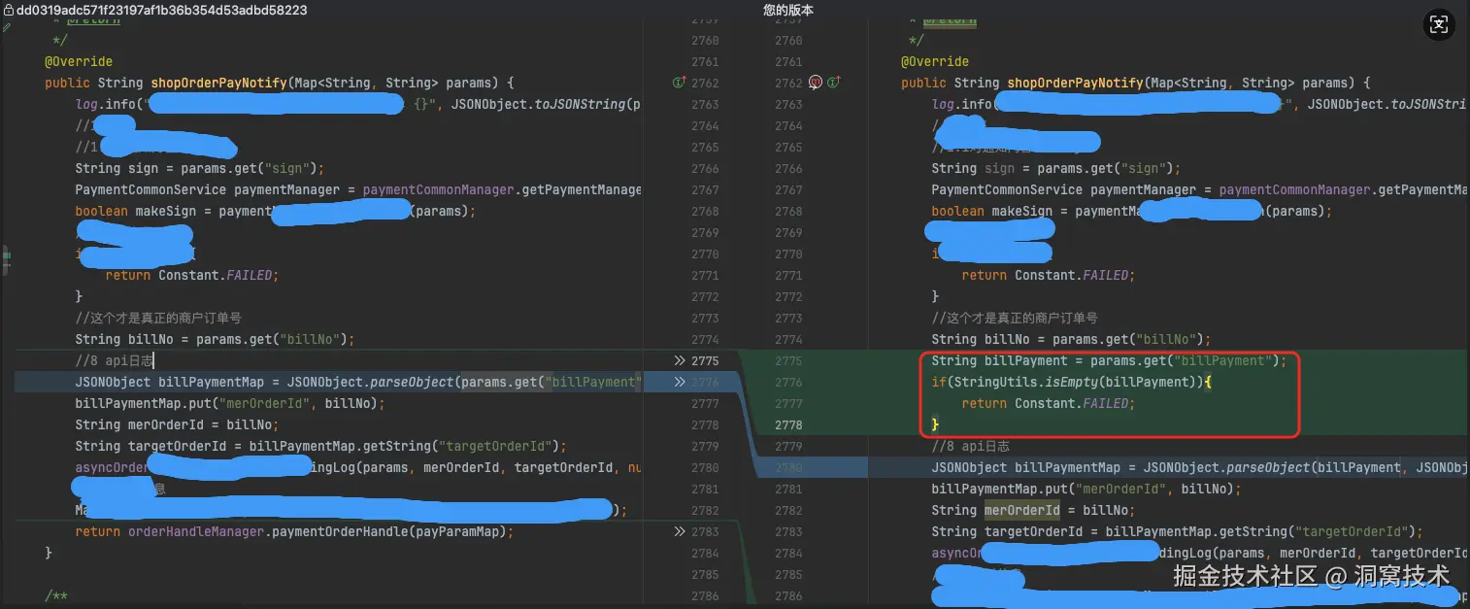The height and width of the screenshot is (609, 1470).
Task: Click String targetOrderId line in left revision
Action: [320, 446]
